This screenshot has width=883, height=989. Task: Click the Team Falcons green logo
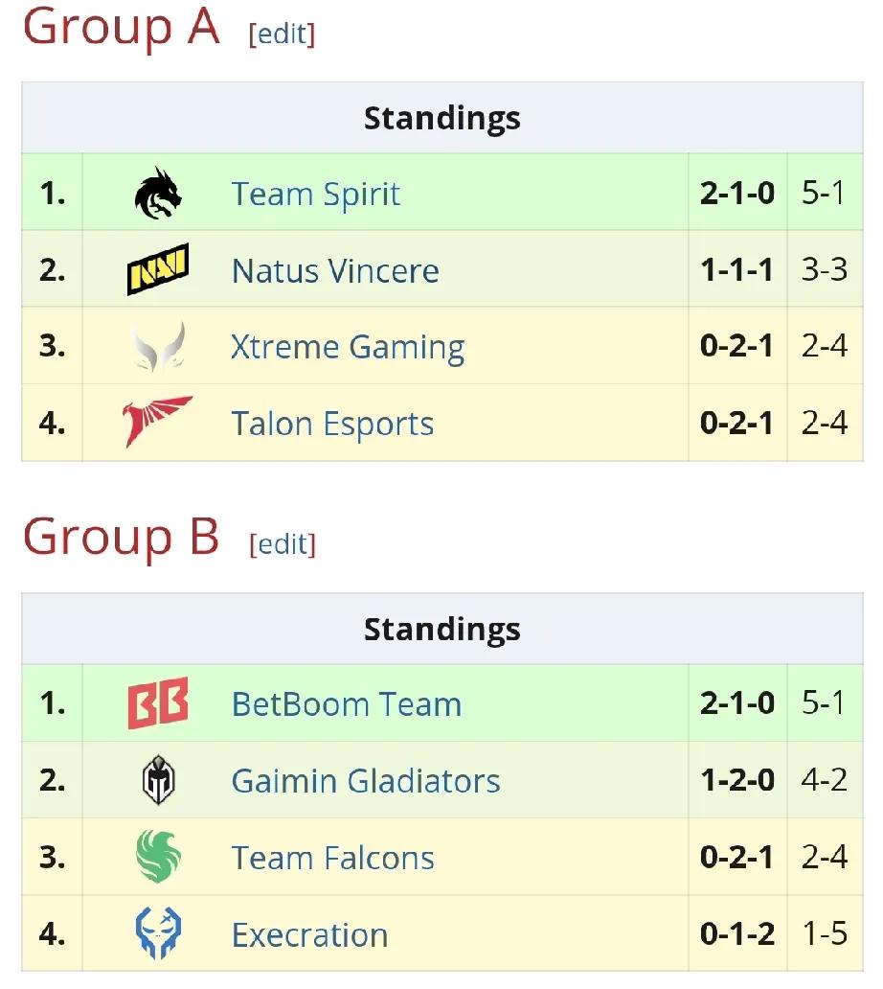(x=158, y=857)
